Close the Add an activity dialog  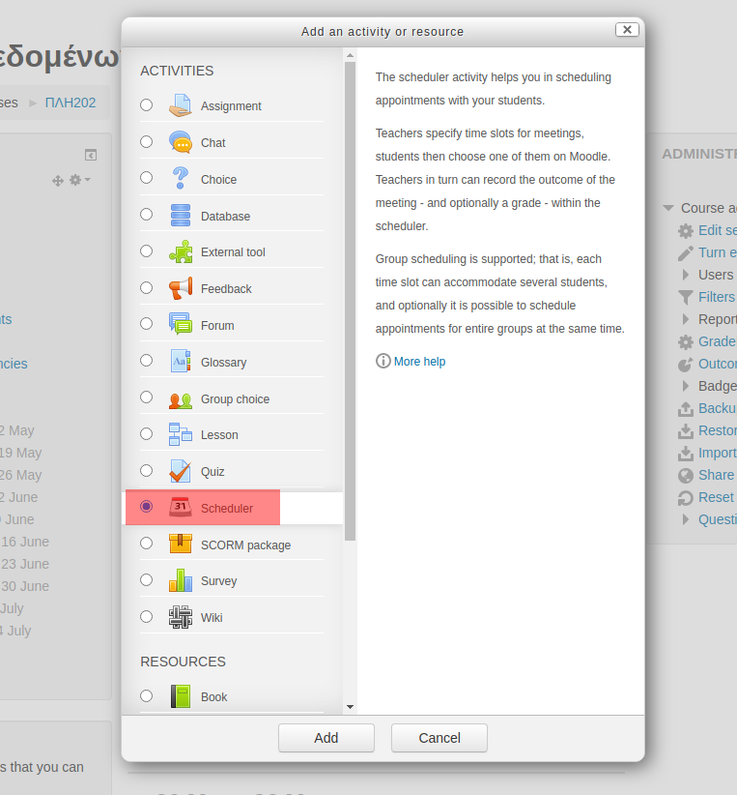(x=627, y=30)
